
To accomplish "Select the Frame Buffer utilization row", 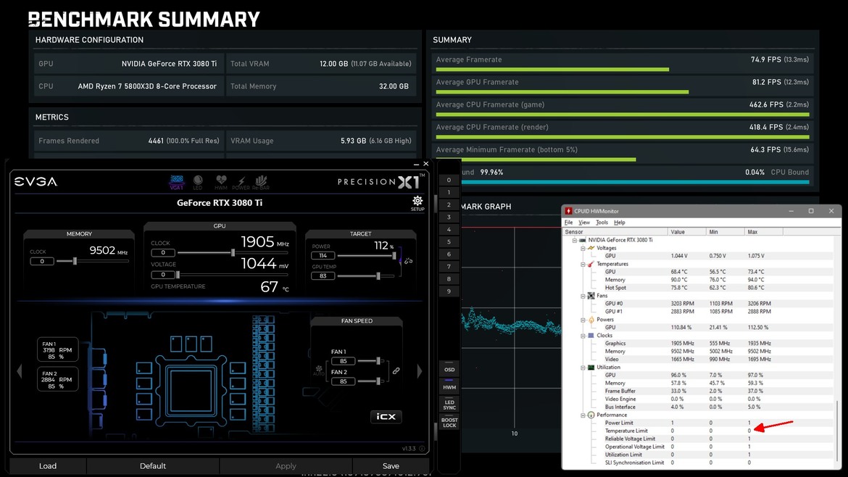I will pos(700,391).
